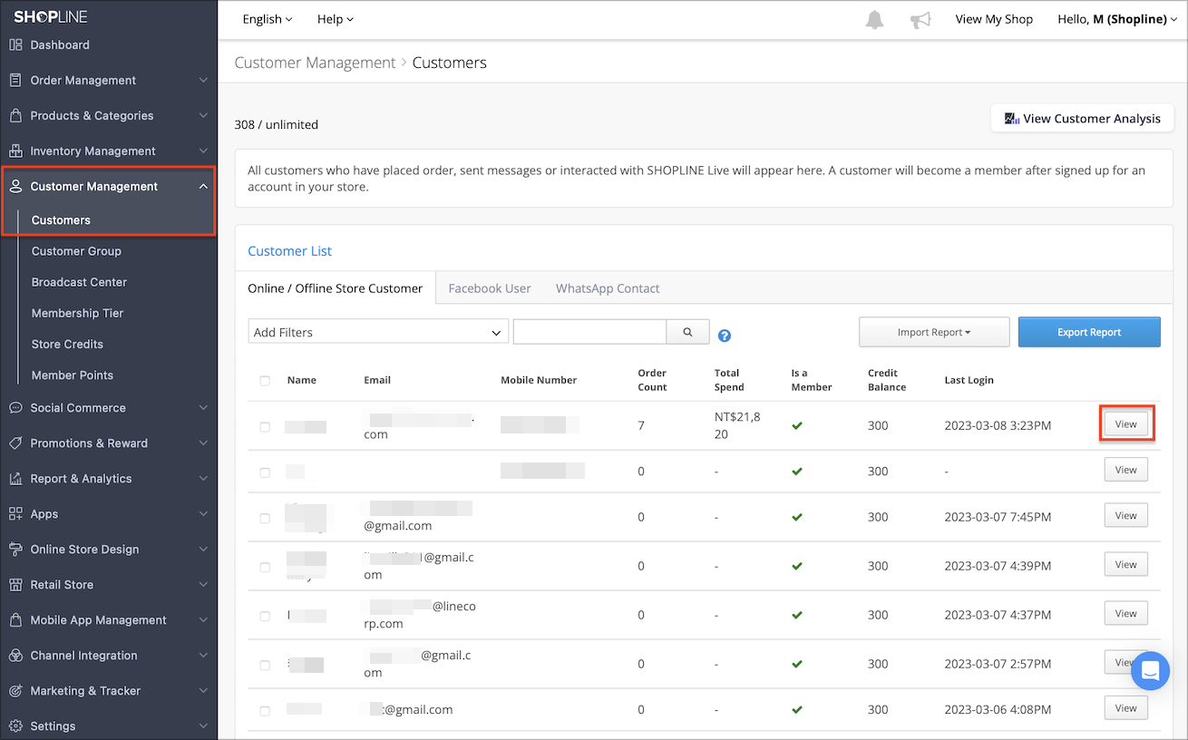Check the first customer row checkbox
The width and height of the screenshot is (1188, 740).
265,426
